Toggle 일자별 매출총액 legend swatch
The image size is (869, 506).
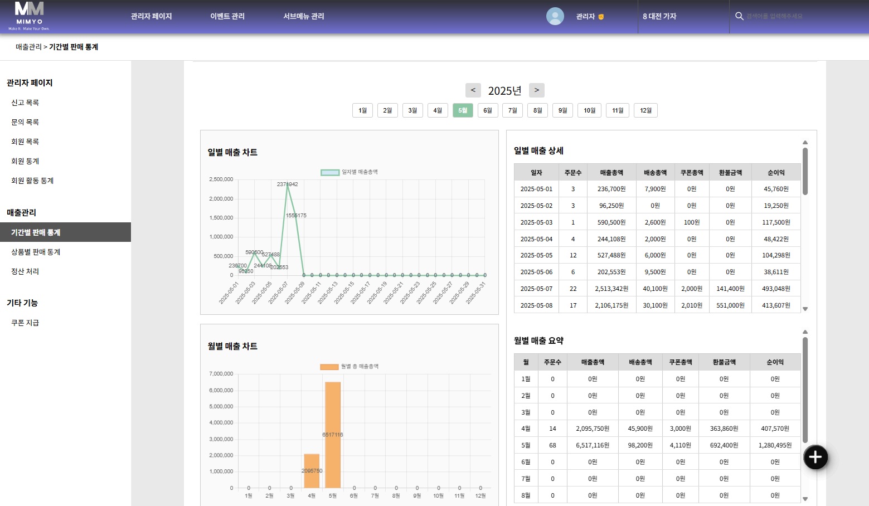pos(330,172)
